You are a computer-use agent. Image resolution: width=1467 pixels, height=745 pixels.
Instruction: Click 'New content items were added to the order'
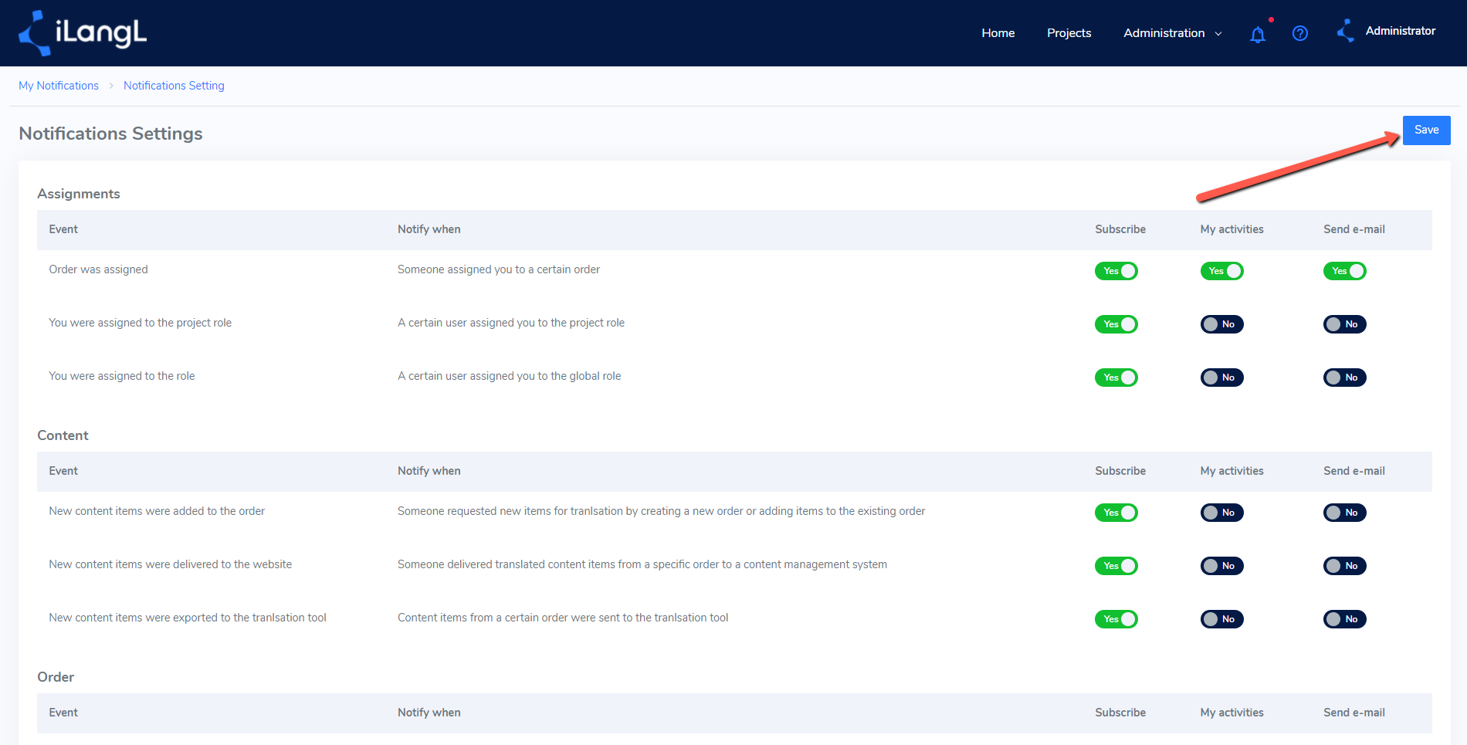pos(157,511)
